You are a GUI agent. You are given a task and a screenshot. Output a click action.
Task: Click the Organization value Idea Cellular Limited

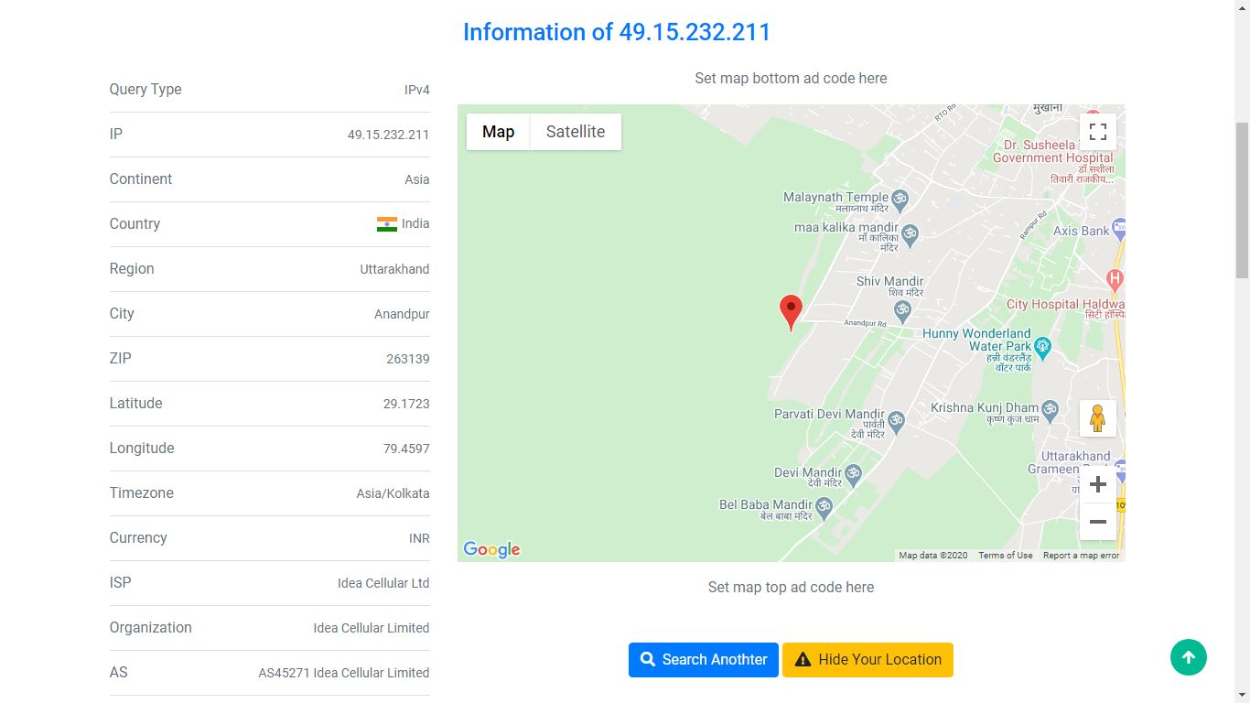click(x=372, y=628)
